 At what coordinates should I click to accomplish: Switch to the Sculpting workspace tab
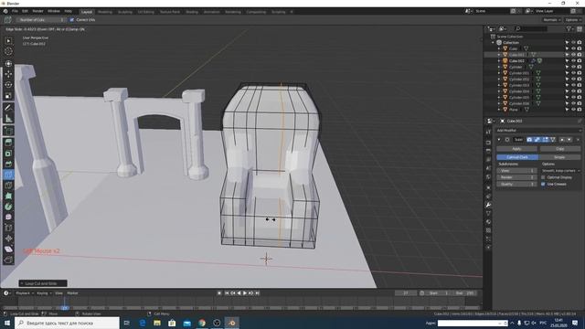tap(125, 12)
